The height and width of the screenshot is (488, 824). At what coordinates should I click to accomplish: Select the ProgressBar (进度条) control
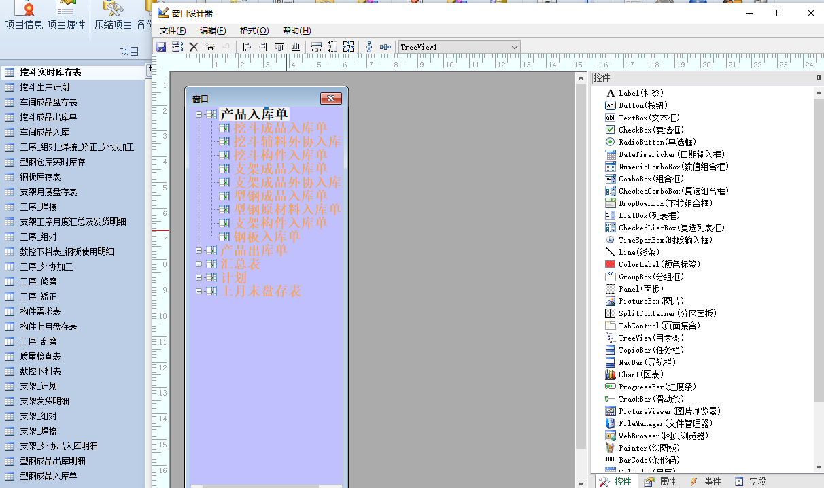point(650,387)
